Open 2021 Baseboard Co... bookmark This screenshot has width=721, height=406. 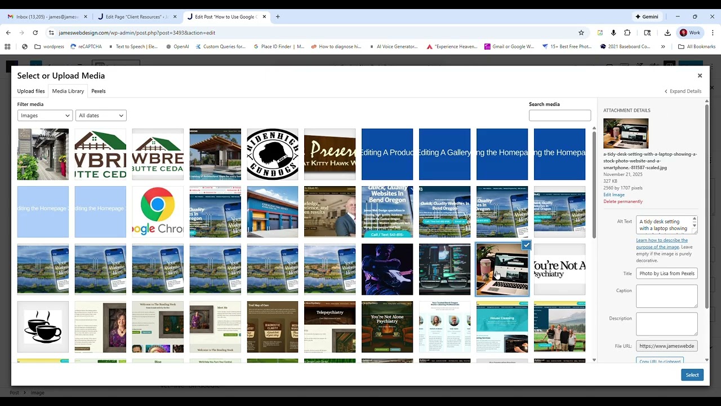pyautogui.click(x=625, y=47)
